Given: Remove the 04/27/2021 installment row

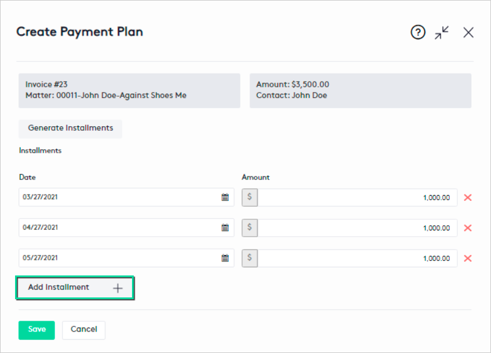Looking at the screenshot, I should (468, 228).
